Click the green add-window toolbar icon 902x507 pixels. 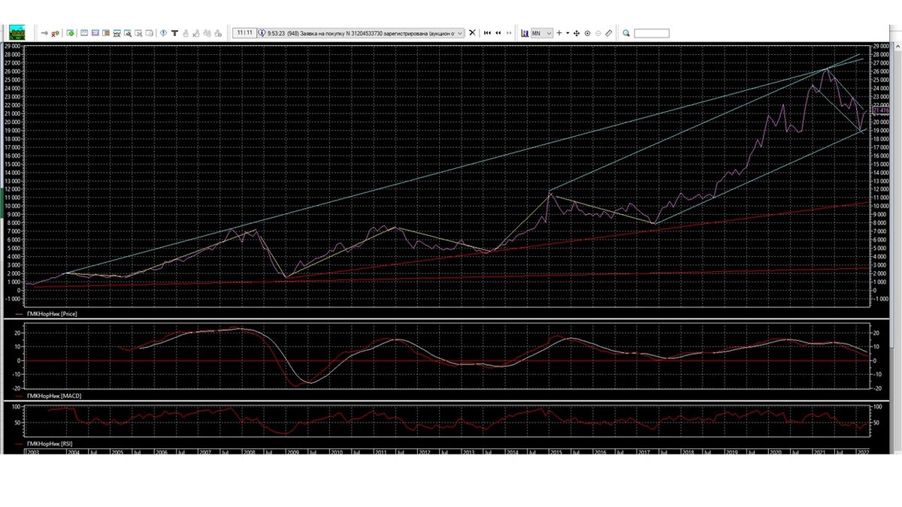(x=70, y=33)
